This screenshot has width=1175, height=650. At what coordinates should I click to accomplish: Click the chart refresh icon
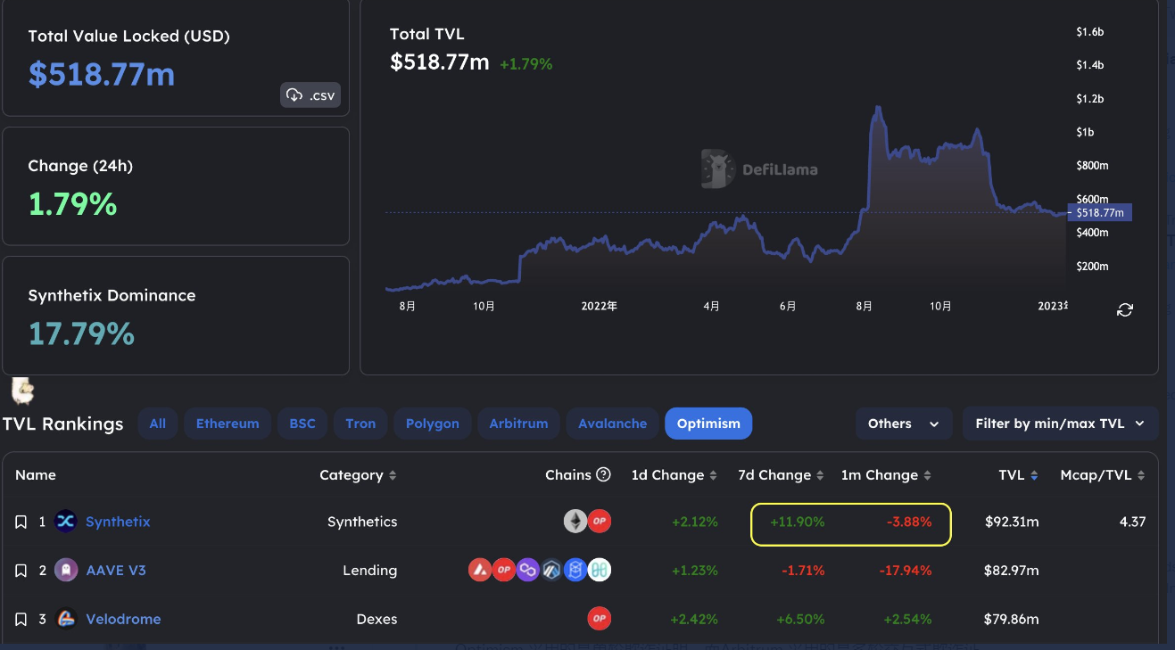[1125, 309]
